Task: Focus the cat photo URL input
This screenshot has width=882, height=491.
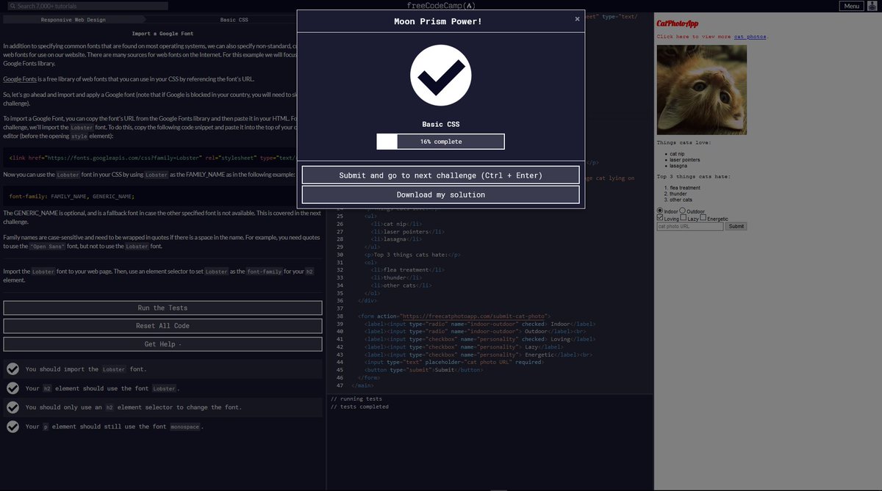Action: pyautogui.click(x=690, y=226)
